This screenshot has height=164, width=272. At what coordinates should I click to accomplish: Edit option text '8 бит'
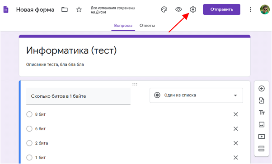pyautogui.click(x=40, y=114)
